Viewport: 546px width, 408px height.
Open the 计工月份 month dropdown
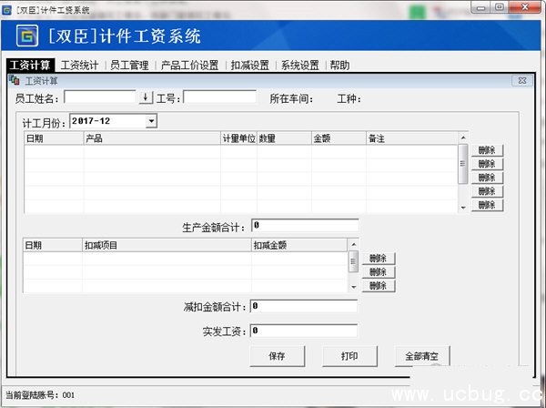(x=151, y=120)
